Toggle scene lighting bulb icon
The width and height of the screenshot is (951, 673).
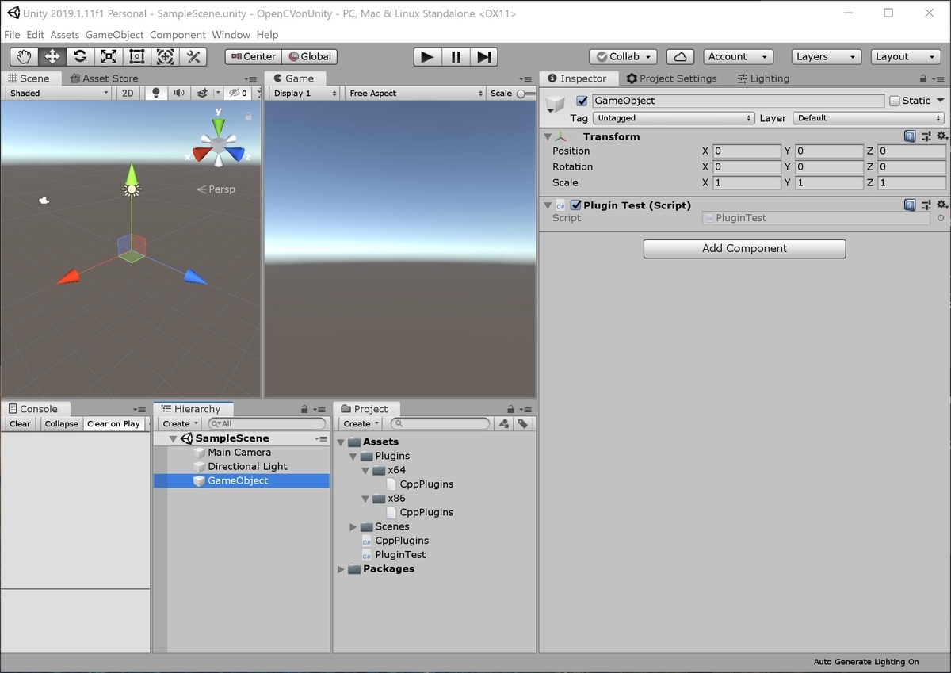point(155,93)
